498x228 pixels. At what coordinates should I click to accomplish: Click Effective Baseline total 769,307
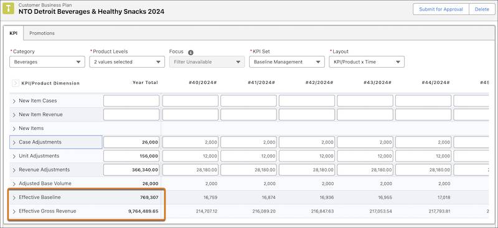[x=149, y=197]
